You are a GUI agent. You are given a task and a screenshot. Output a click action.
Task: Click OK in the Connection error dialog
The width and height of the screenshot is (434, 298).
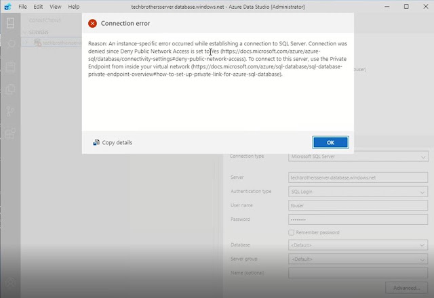coord(330,142)
